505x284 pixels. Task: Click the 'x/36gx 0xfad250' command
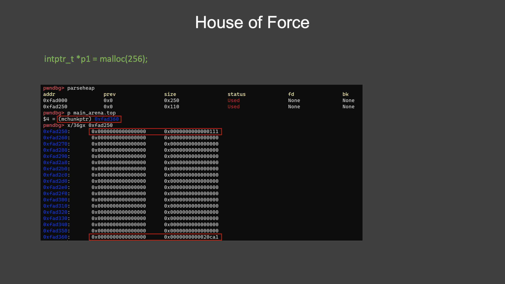point(90,125)
